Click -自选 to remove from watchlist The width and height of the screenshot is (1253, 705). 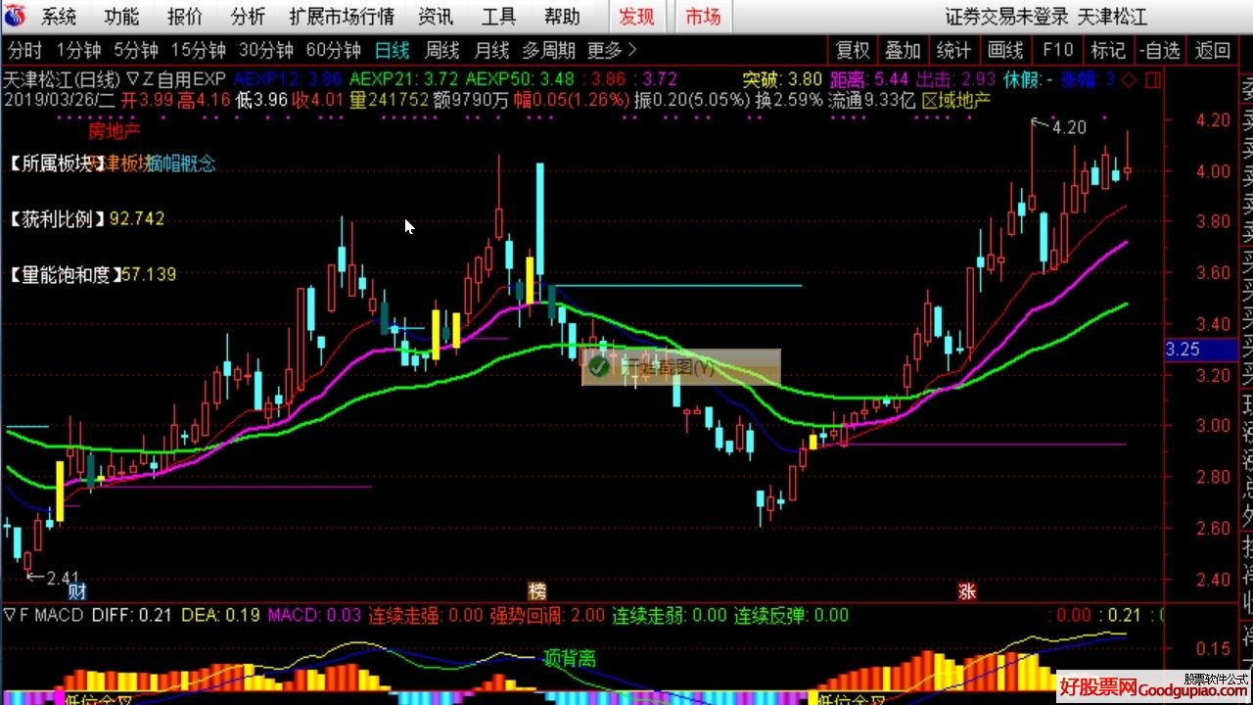pos(1161,51)
